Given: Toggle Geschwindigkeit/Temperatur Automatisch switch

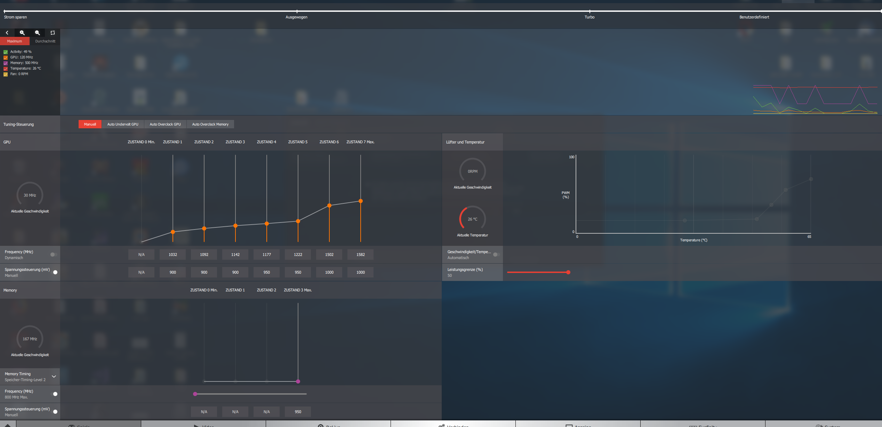Looking at the screenshot, I should (x=497, y=255).
